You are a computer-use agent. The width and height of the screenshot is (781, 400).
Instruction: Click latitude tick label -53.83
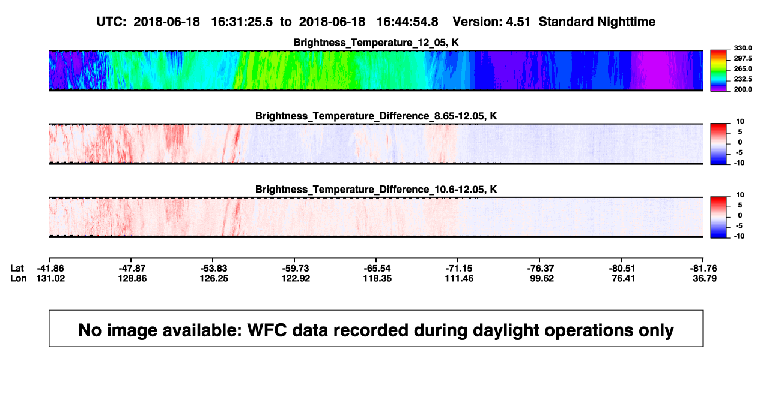point(213,268)
